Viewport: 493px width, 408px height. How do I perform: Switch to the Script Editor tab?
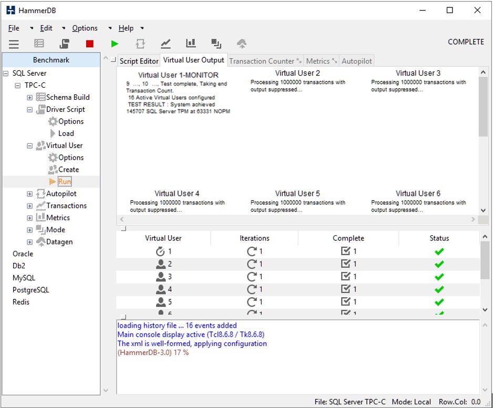139,61
